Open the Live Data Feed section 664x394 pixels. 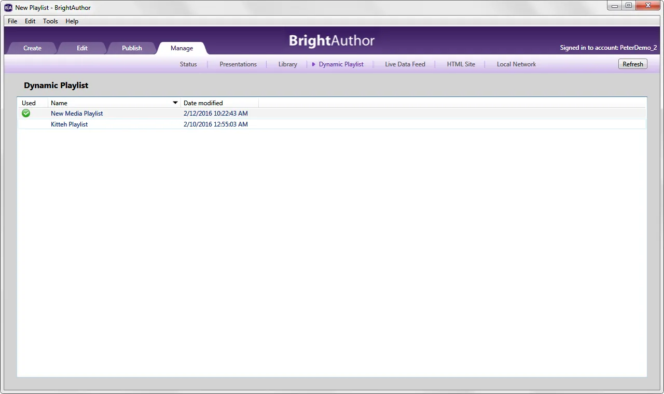405,64
